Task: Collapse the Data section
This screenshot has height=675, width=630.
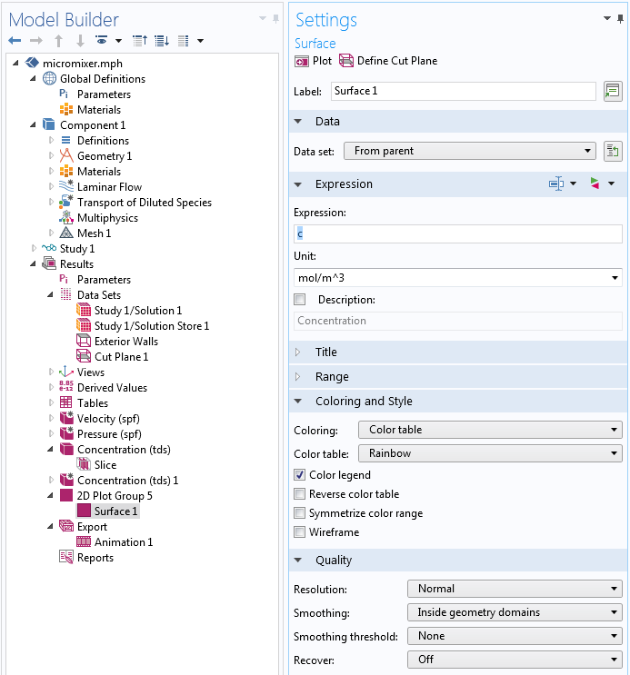Action: (298, 122)
